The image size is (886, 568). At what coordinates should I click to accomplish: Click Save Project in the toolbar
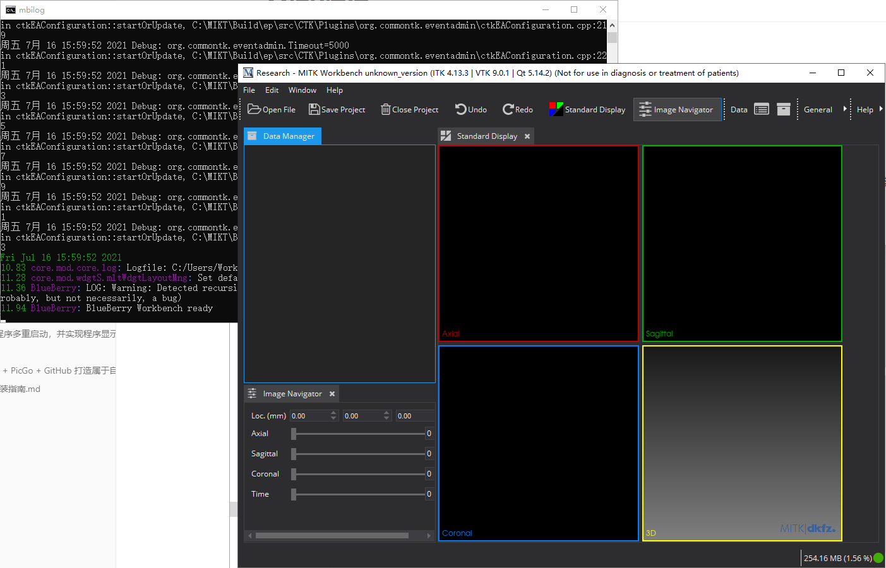[337, 109]
